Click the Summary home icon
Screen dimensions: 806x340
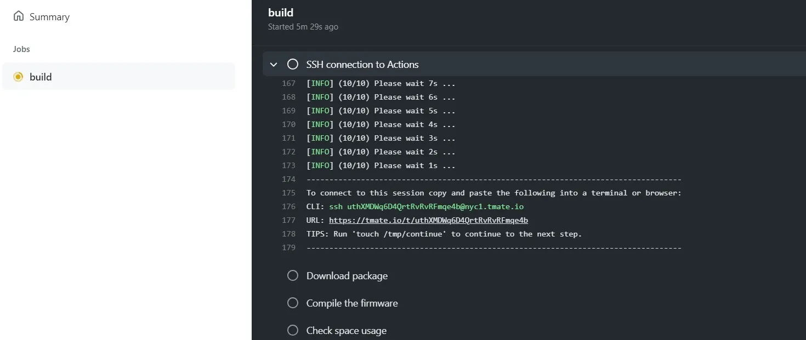pos(19,16)
